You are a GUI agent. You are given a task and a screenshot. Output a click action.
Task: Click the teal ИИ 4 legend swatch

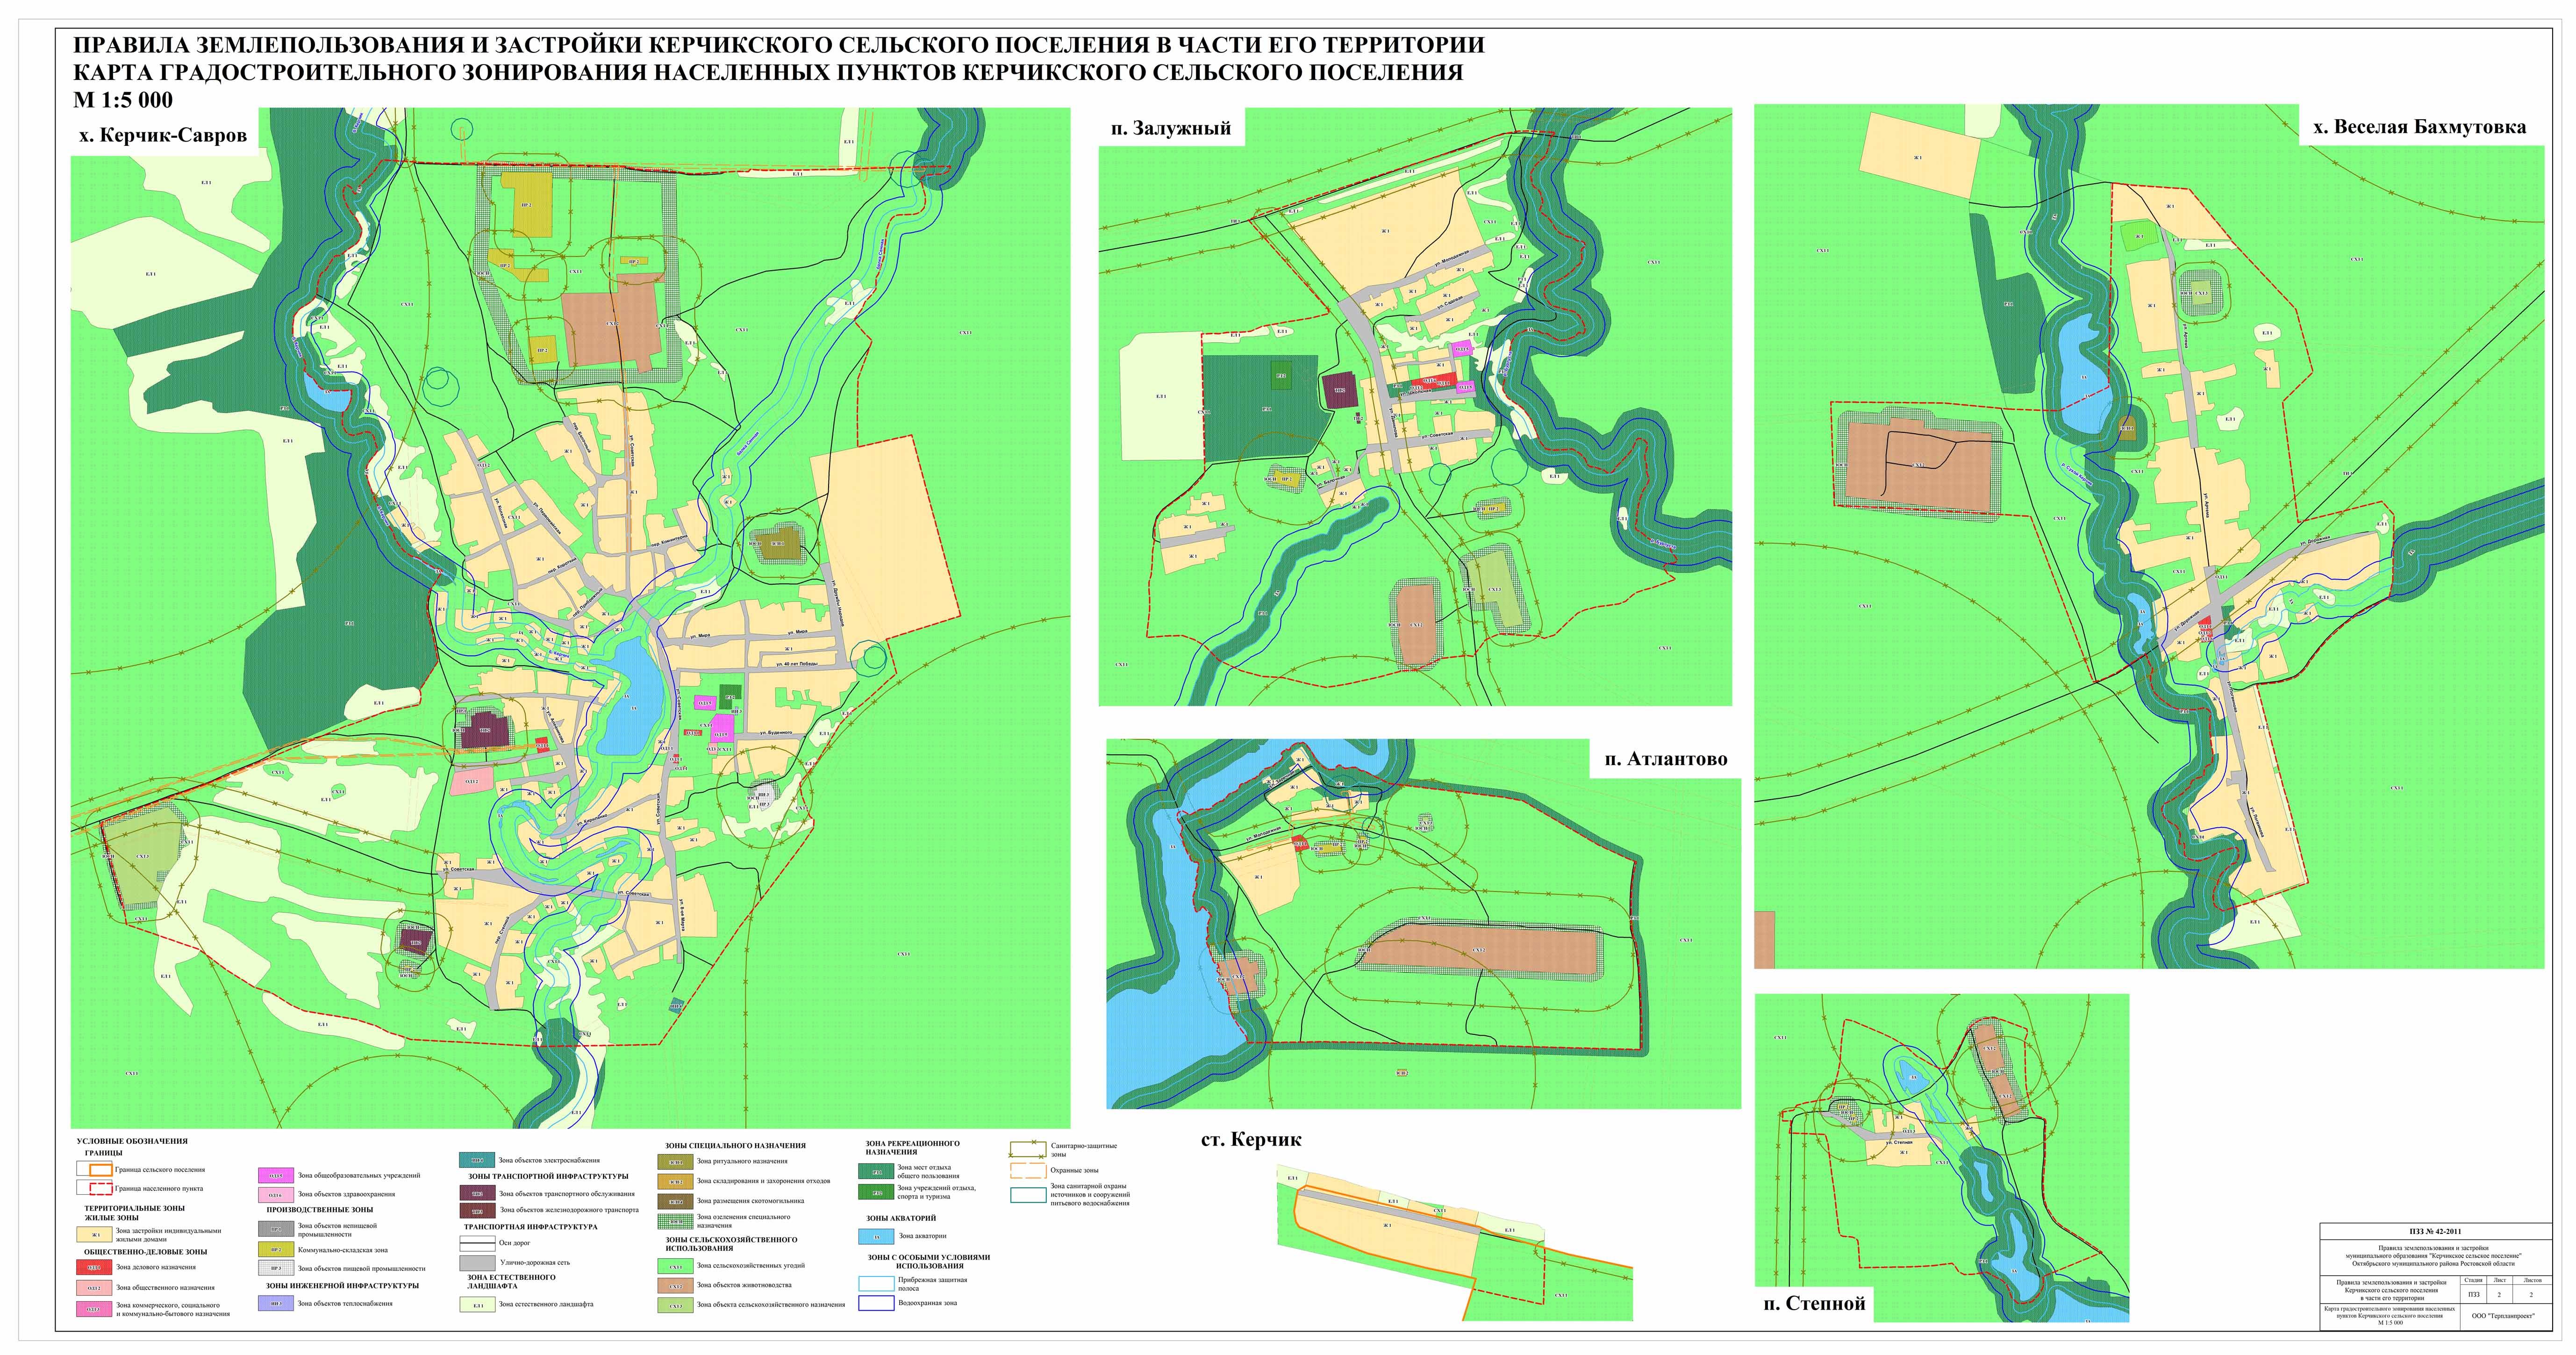click(x=477, y=1160)
